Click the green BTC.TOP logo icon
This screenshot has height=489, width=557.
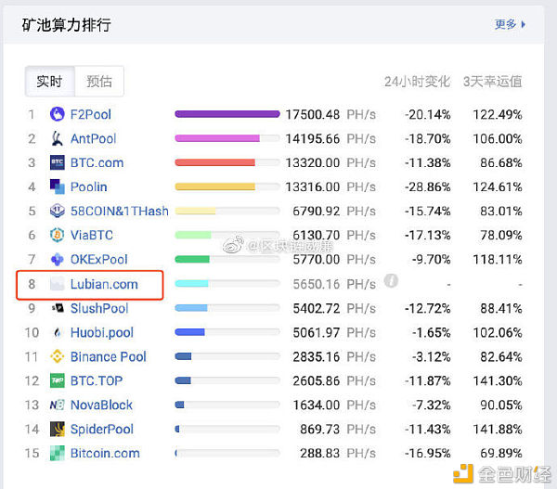pyautogui.click(x=58, y=380)
